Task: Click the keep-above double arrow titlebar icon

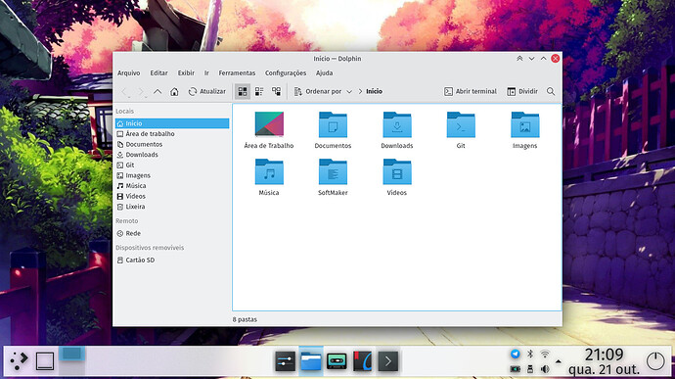Action: coord(519,58)
